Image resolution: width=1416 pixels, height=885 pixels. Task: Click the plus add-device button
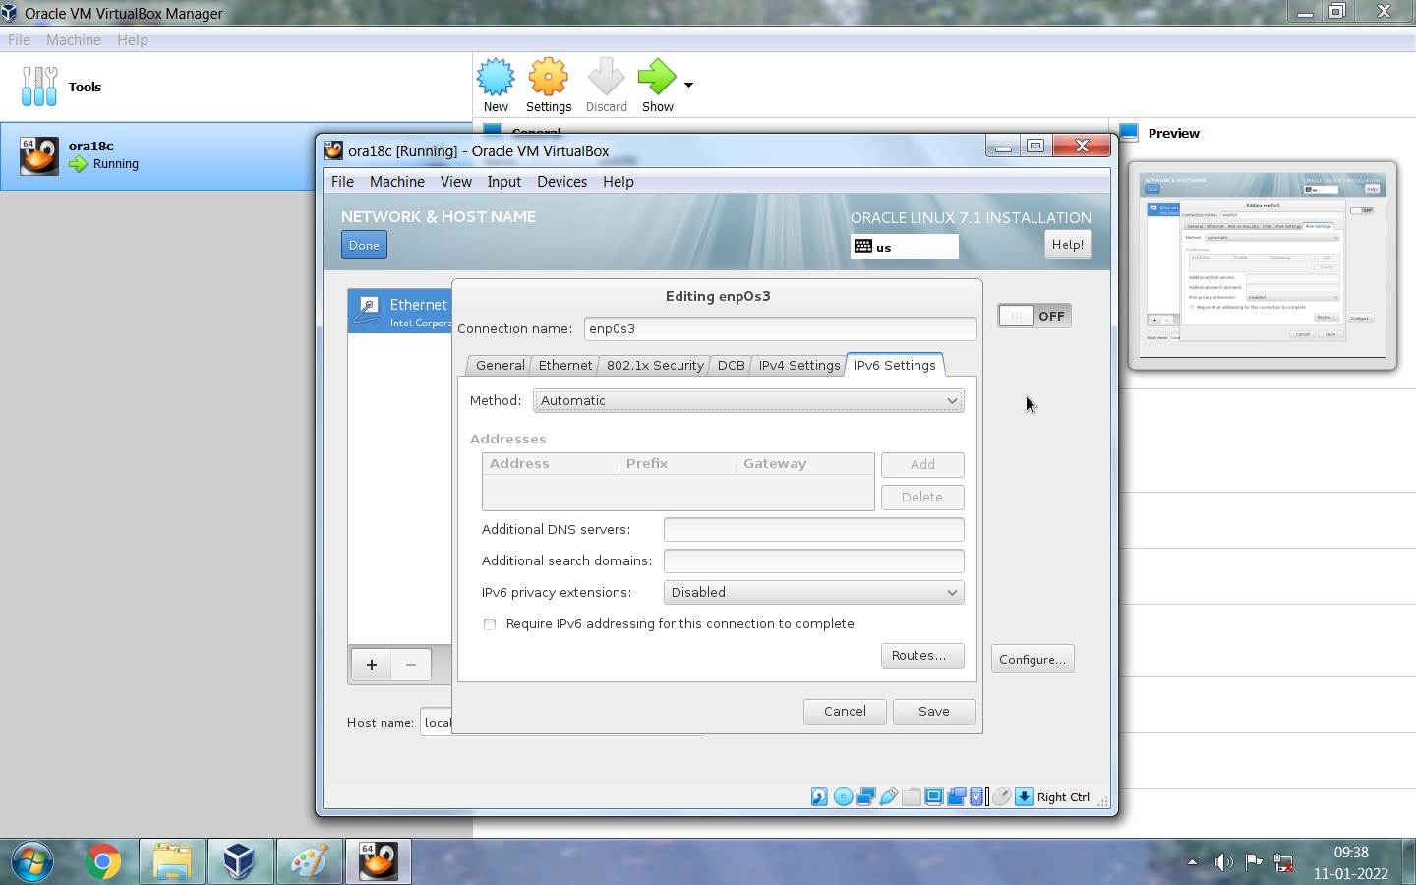(371, 665)
